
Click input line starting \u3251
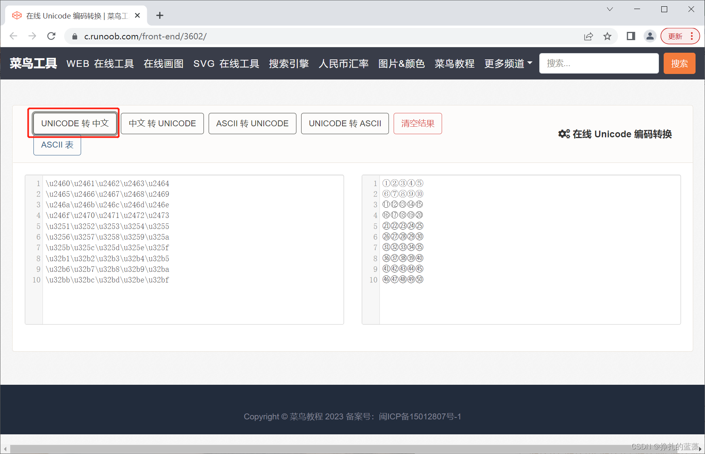(x=107, y=226)
